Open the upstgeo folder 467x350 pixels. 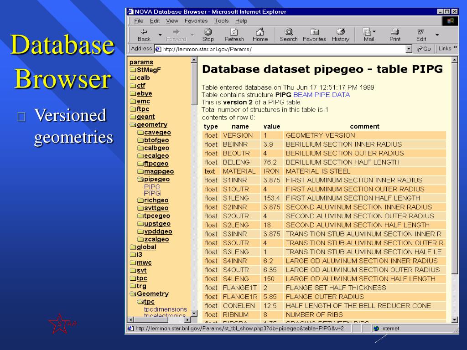pos(154,223)
